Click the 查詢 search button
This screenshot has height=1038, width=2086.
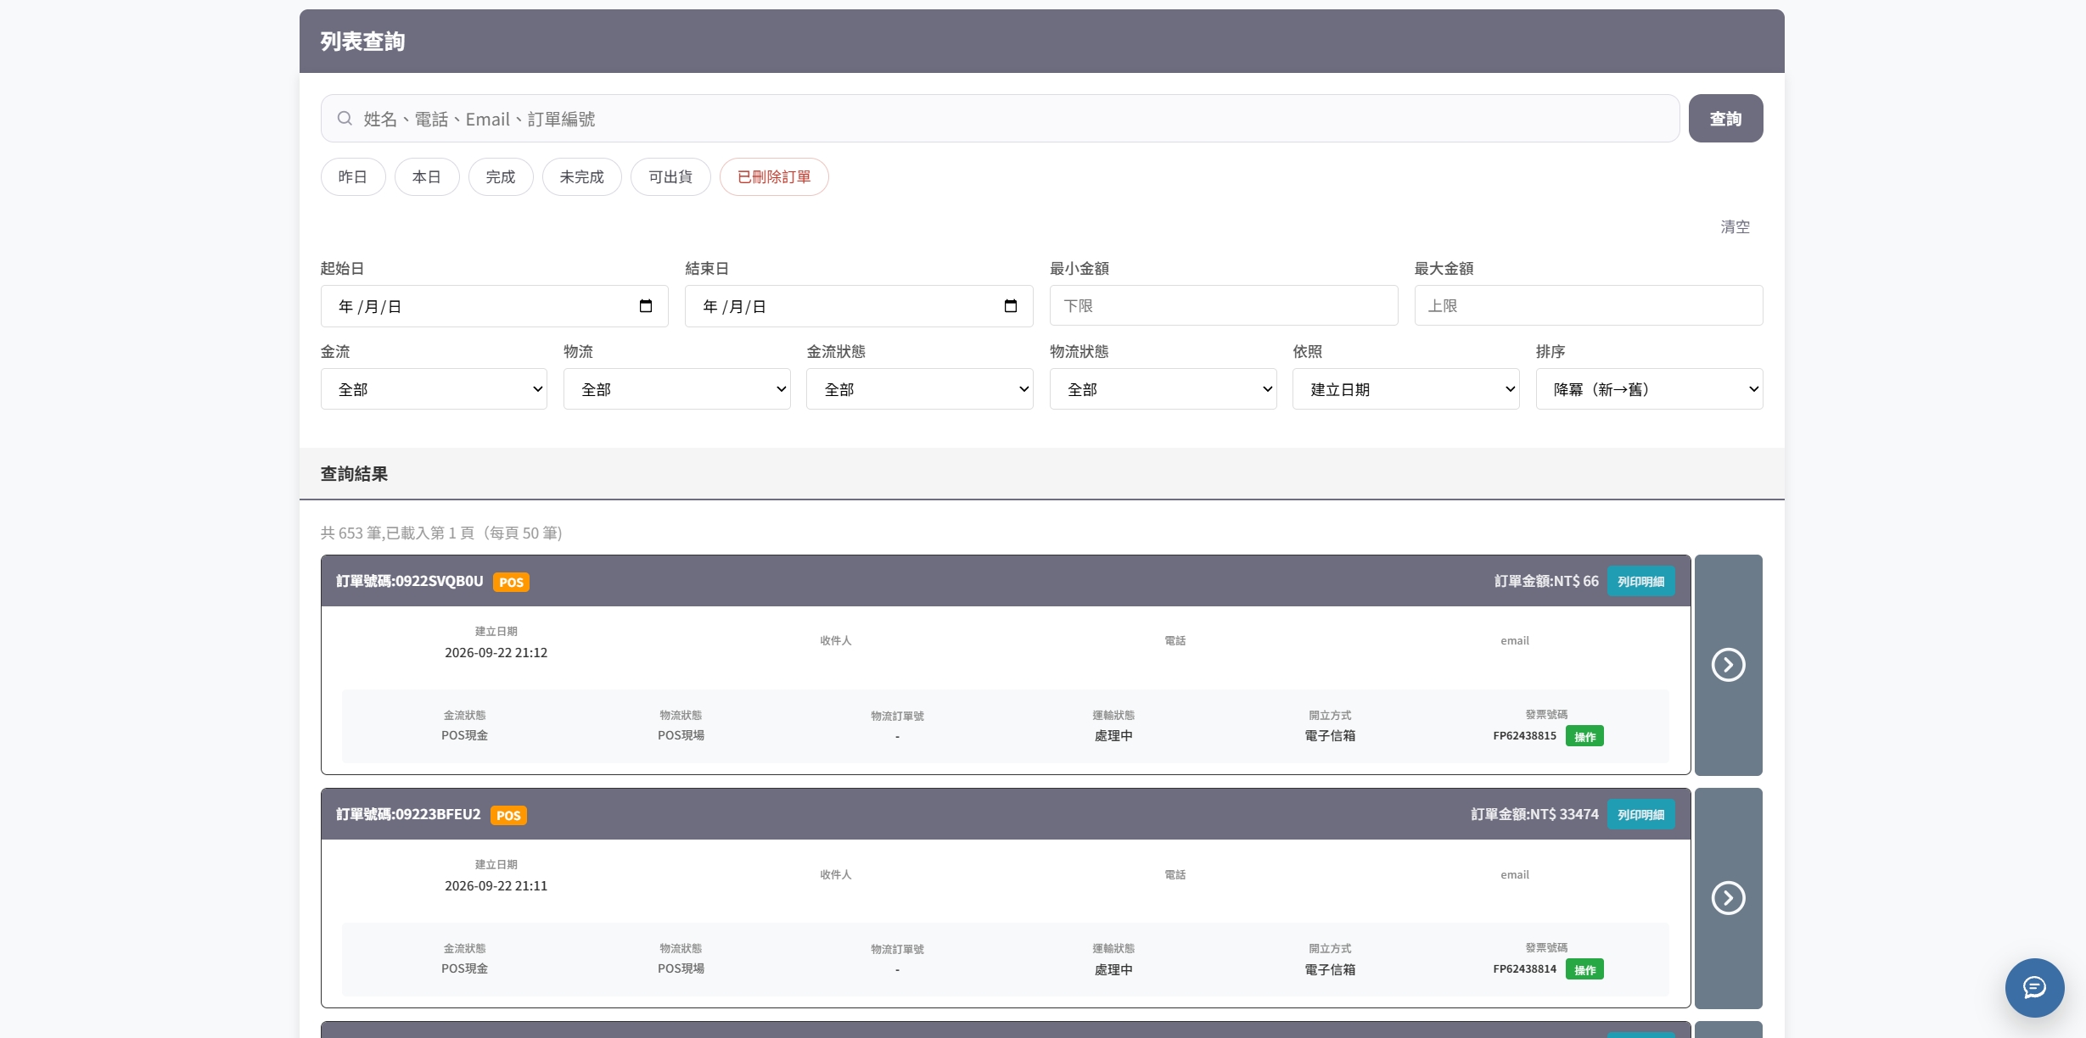click(1726, 119)
